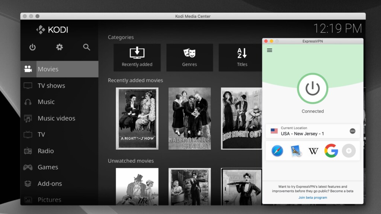Open the Games menu item
The width and height of the screenshot is (381, 214).
click(x=60, y=167)
